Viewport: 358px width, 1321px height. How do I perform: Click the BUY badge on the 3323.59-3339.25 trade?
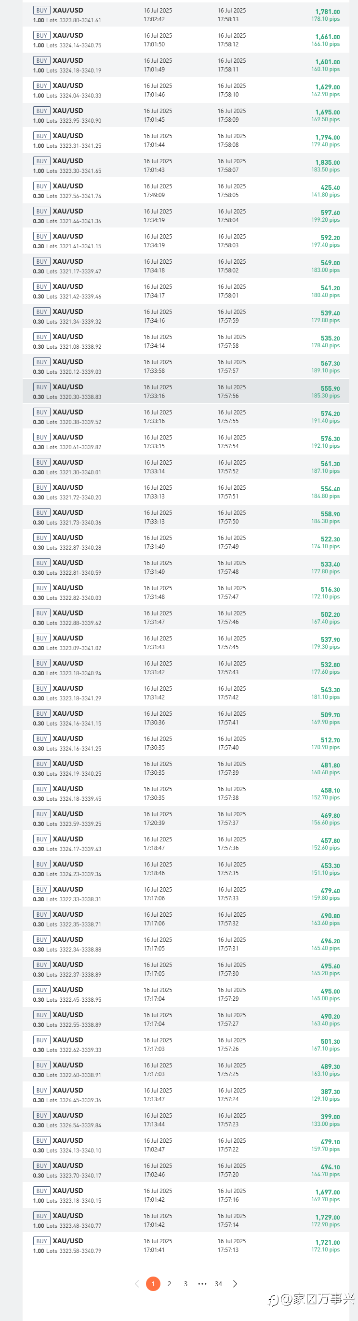pos(41,814)
